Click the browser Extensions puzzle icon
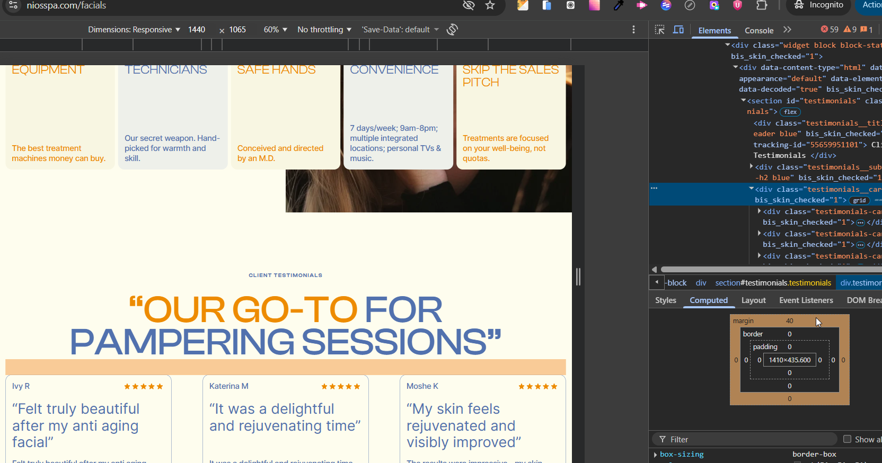 pos(762,5)
